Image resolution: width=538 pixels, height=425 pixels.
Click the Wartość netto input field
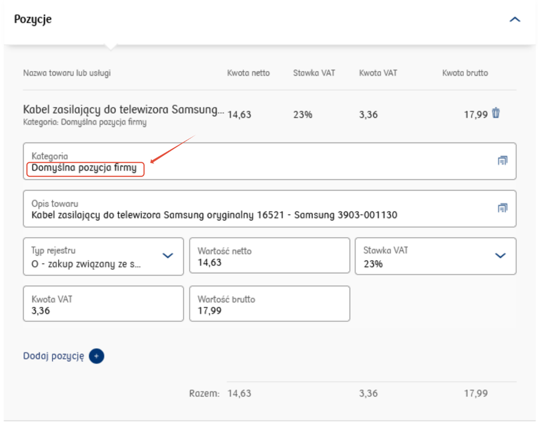270,255
